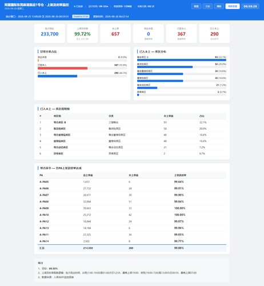Click the 39,663 cell
The image size is (264, 286).
point(87,208)
